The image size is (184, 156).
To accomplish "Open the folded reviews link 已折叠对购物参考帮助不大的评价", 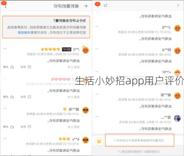I will tap(139, 140).
